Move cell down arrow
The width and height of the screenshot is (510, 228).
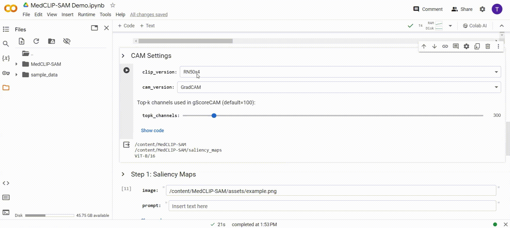pos(434,46)
